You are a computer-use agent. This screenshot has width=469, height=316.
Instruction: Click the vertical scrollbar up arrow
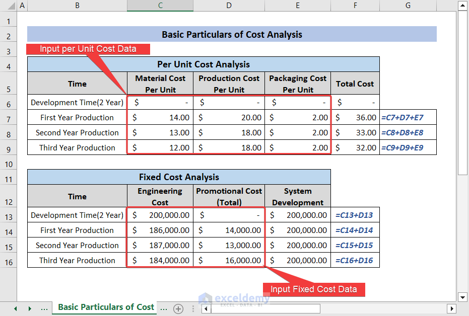point(463,5)
